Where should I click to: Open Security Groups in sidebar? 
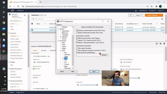[x=15, y=84]
